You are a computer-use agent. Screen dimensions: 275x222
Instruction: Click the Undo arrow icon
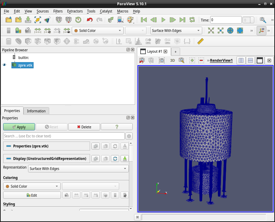tap(90, 20)
